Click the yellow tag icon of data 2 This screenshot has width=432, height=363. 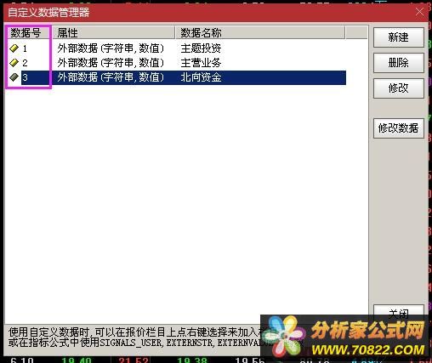(x=14, y=63)
